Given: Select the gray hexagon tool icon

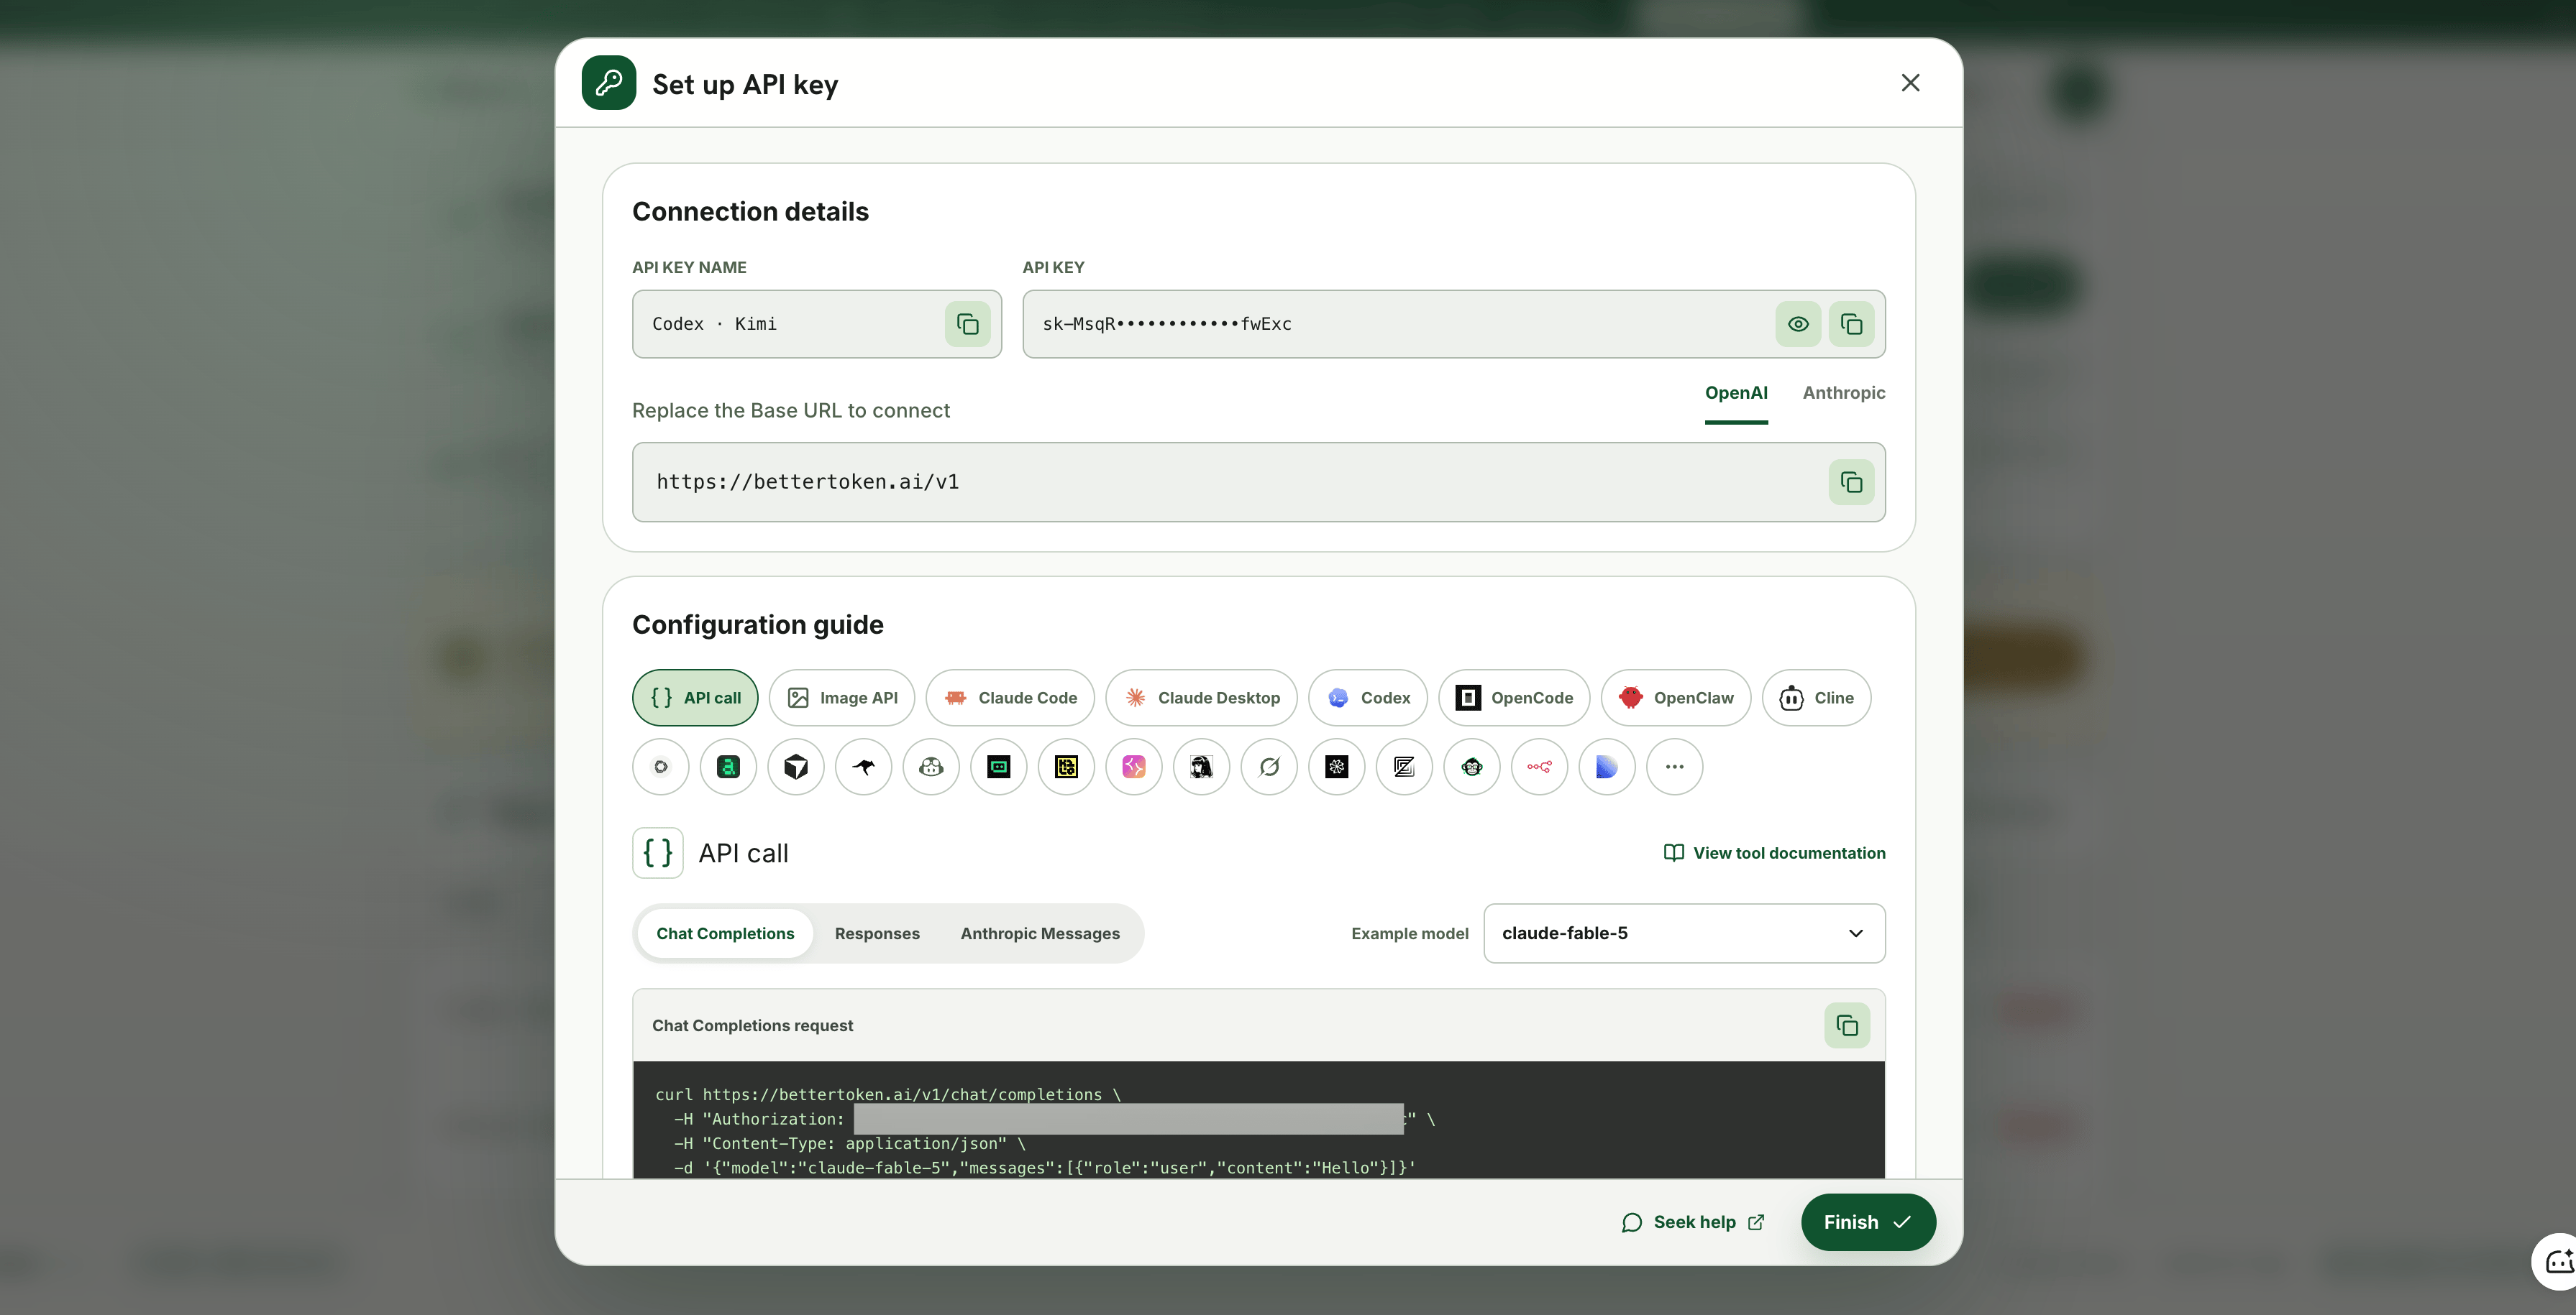Looking at the screenshot, I should click(661, 767).
